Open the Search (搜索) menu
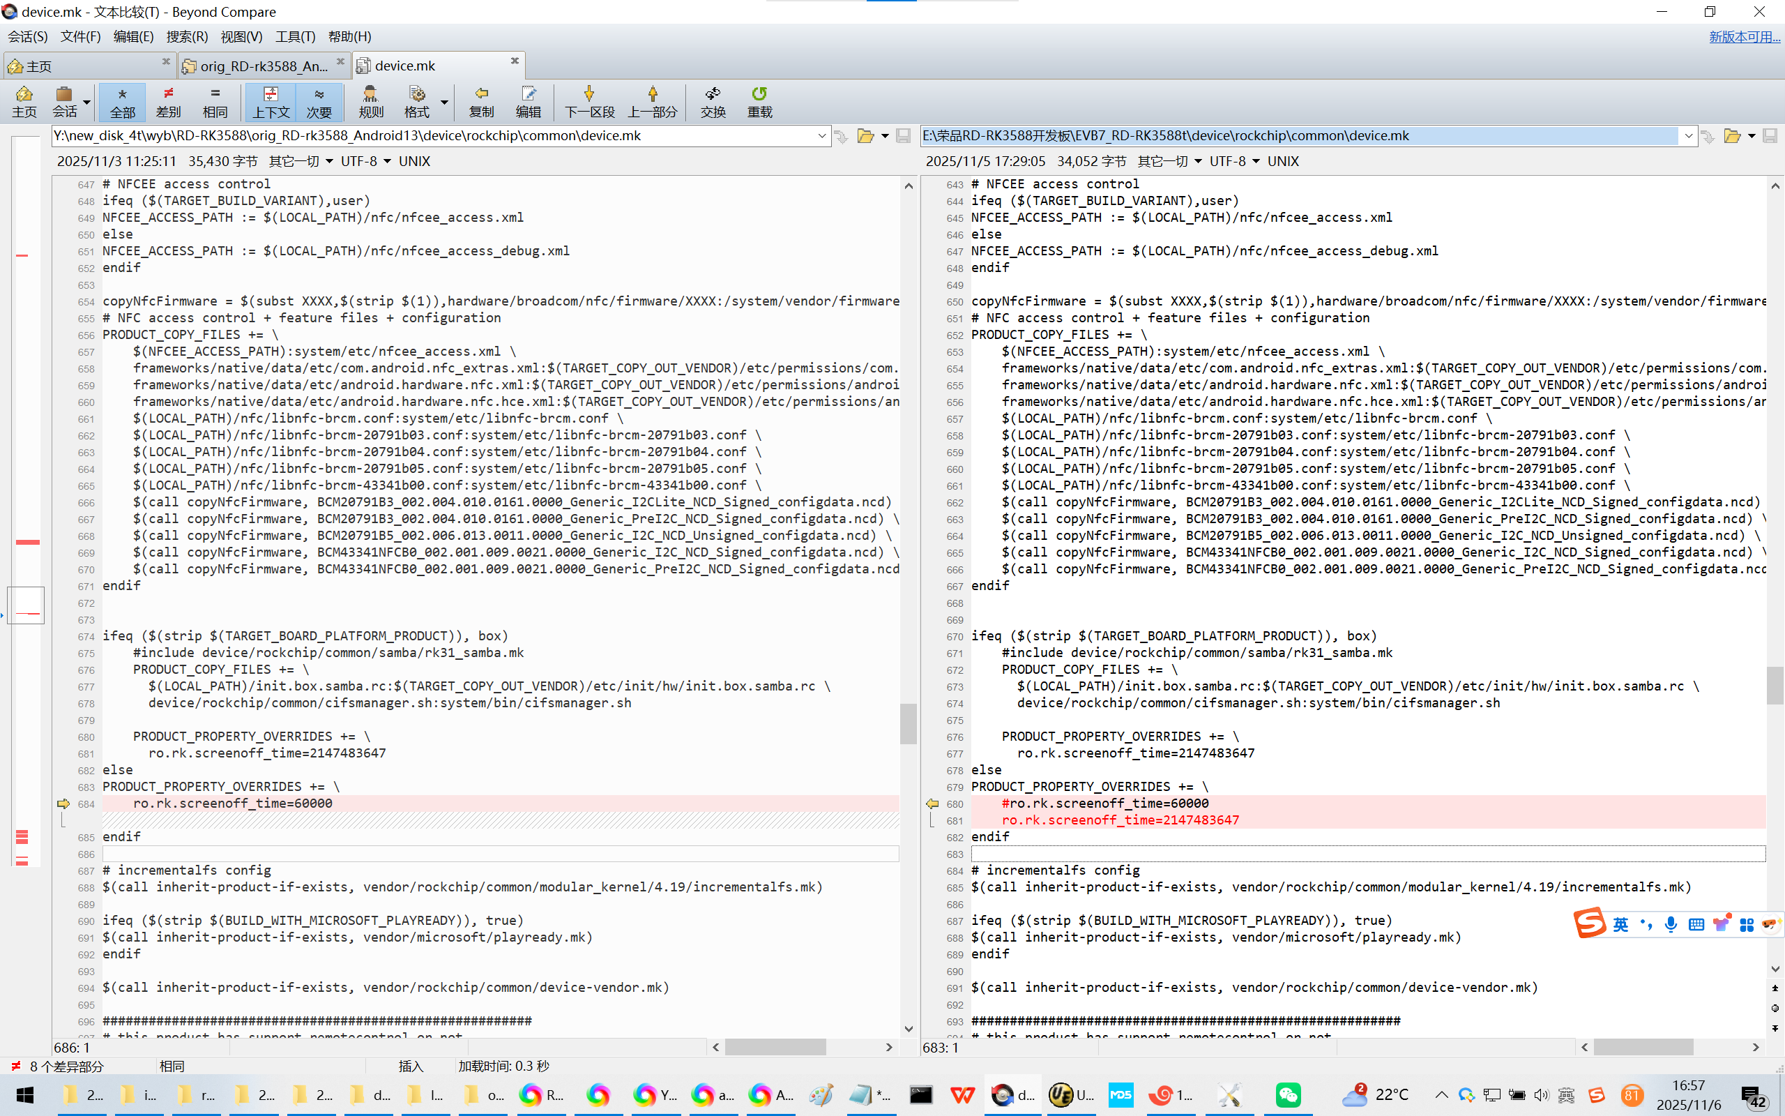 [187, 36]
